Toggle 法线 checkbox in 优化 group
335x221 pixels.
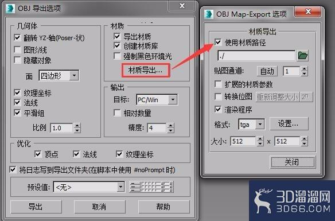click(x=76, y=154)
